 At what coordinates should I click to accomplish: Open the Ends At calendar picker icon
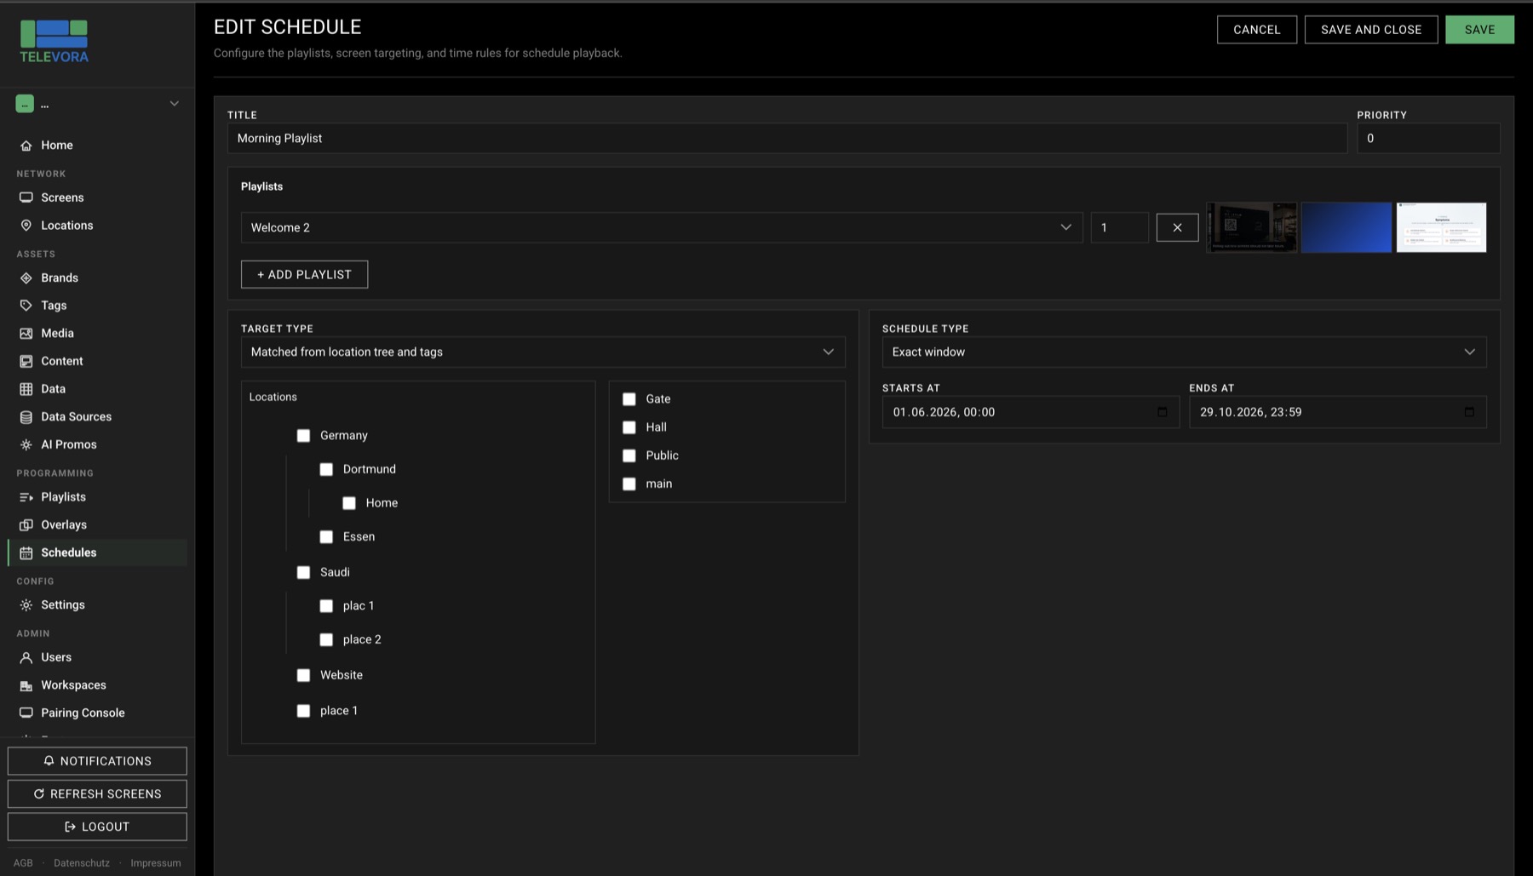(x=1469, y=412)
